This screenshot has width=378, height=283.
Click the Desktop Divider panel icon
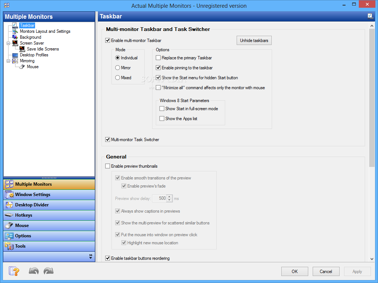pos(9,205)
